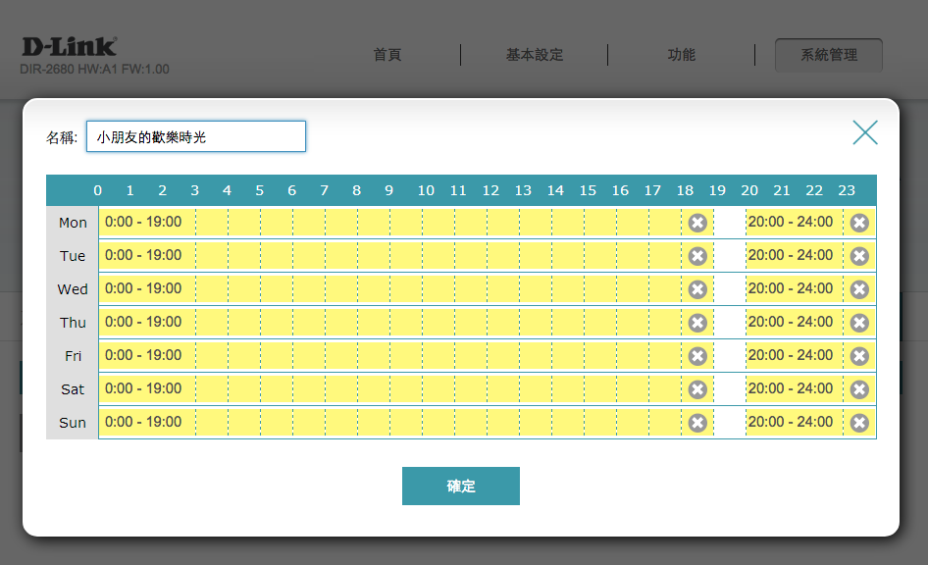Remove Monday's 0:00 - 19:00 time block
Viewport: 928px width, 565px height.
pyautogui.click(x=697, y=223)
